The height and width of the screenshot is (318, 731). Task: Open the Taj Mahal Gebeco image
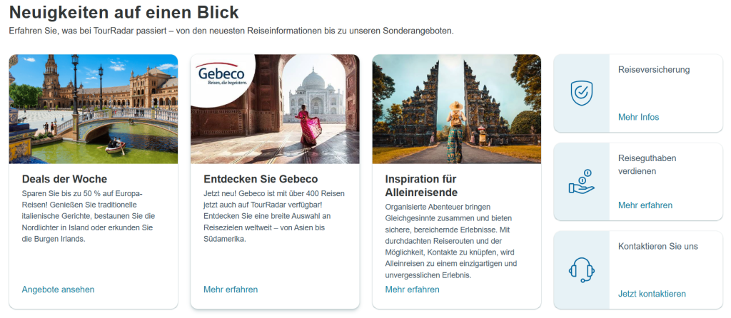click(x=275, y=109)
